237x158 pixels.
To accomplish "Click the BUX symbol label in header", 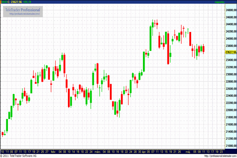I will [6, 2].
